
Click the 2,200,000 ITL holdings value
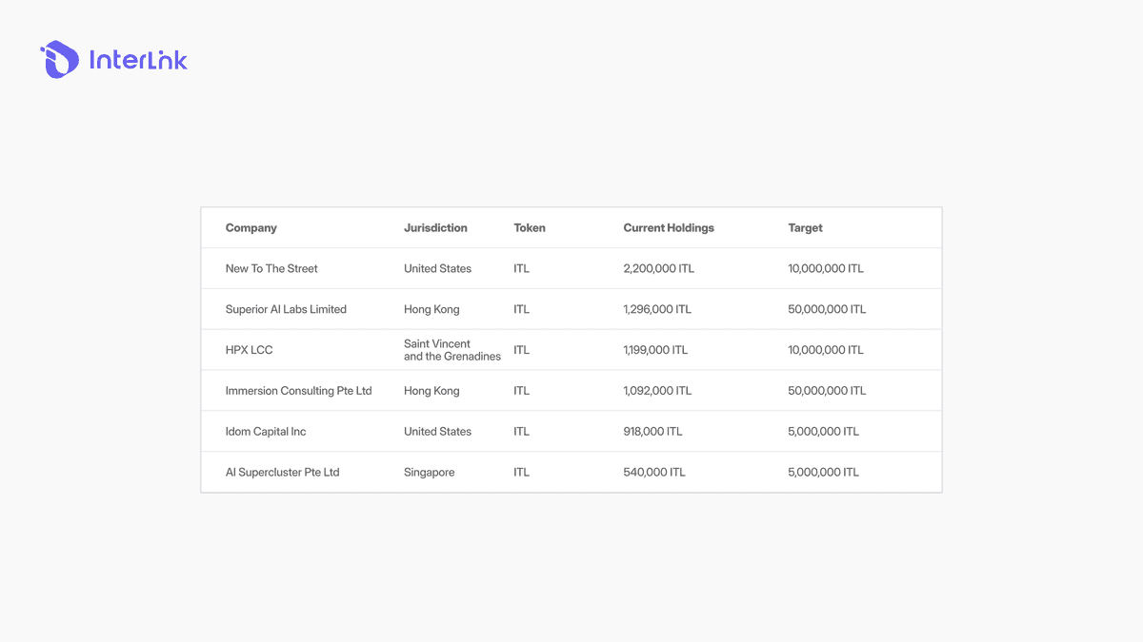point(658,268)
